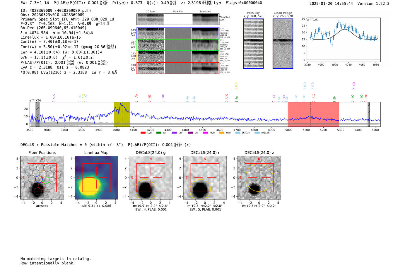Click the blue-bordered 2D spectrum row

point(178,33)
